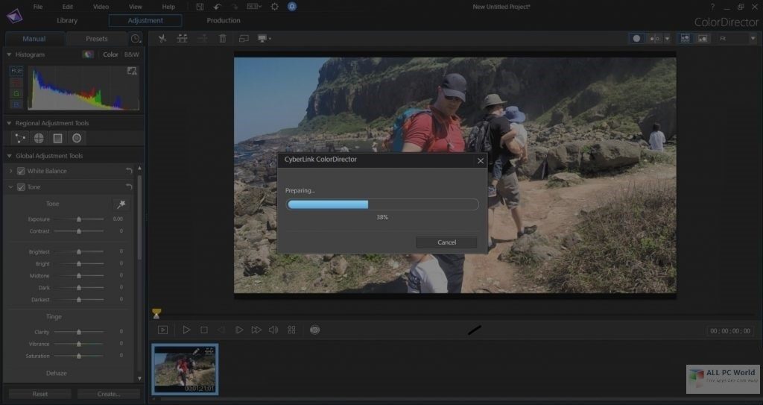Screen dimensions: 763x405
Task: Switch to the Library tab
Action: point(67,20)
